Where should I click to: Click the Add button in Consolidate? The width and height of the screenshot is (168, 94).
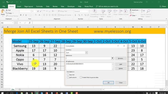(x=121, y=64)
